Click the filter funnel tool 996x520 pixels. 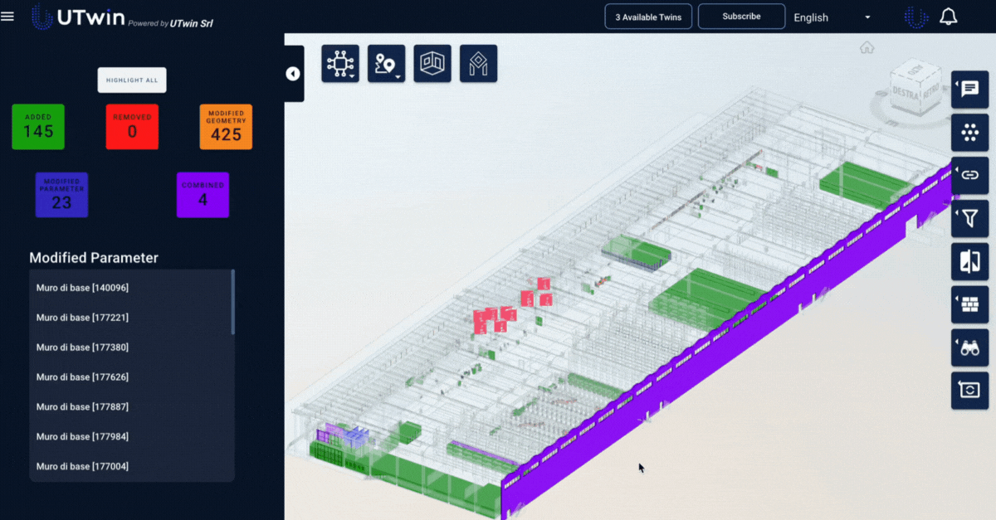point(969,218)
